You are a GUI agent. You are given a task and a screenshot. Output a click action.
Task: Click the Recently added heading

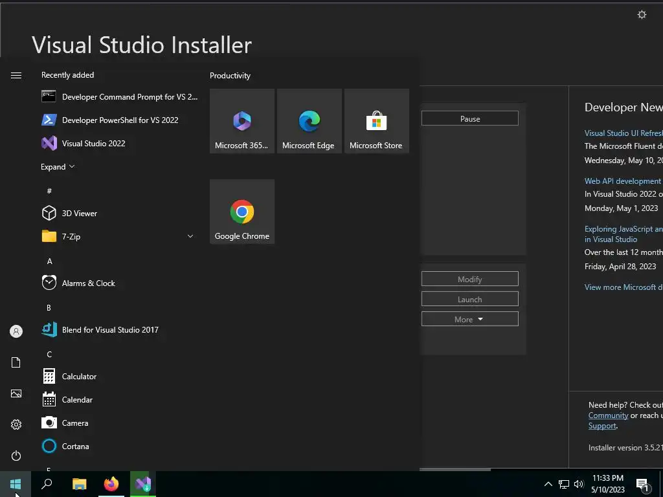pyautogui.click(x=67, y=75)
